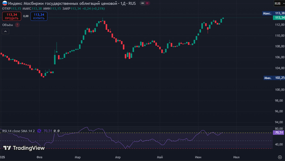Click the Объём indicator label

tap(8, 25)
